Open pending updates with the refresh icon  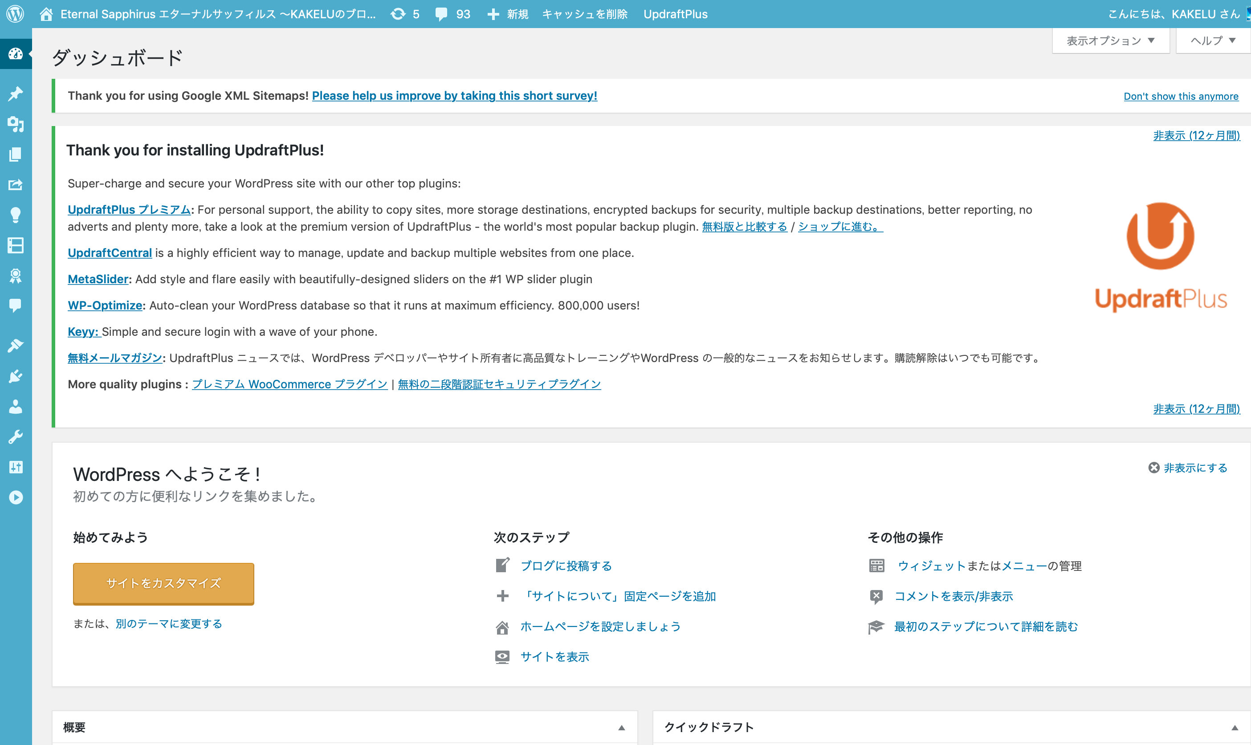[x=398, y=14]
